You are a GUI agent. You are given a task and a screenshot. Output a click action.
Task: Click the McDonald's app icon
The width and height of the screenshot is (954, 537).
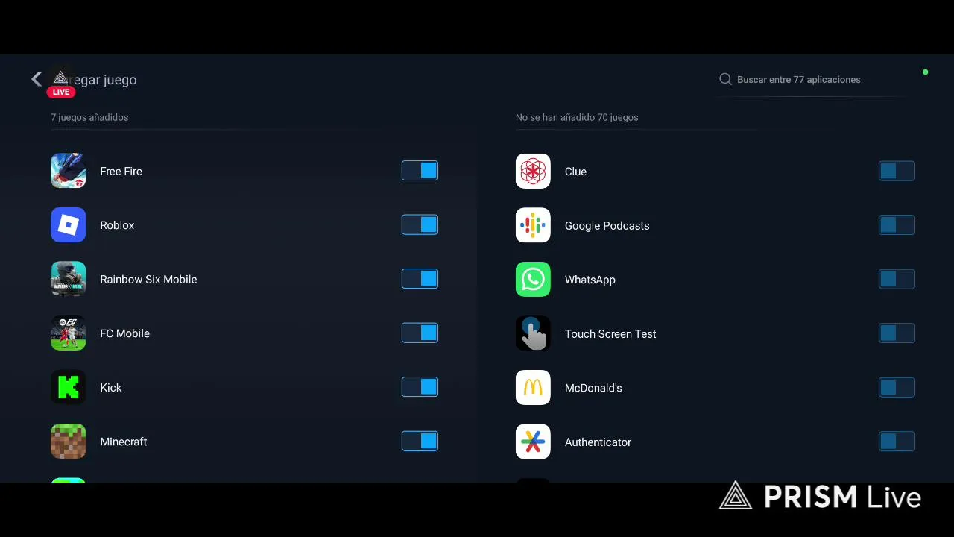click(x=533, y=387)
